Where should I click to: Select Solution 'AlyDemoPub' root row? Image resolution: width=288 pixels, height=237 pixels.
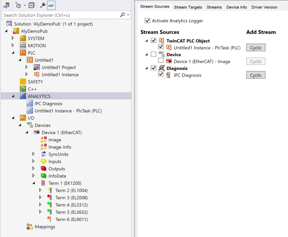(x=53, y=24)
